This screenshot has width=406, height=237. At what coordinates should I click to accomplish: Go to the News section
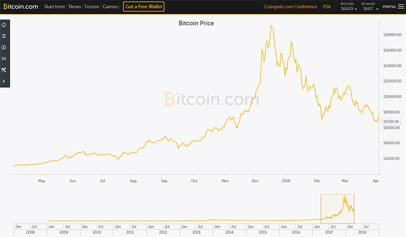[75, 6]
